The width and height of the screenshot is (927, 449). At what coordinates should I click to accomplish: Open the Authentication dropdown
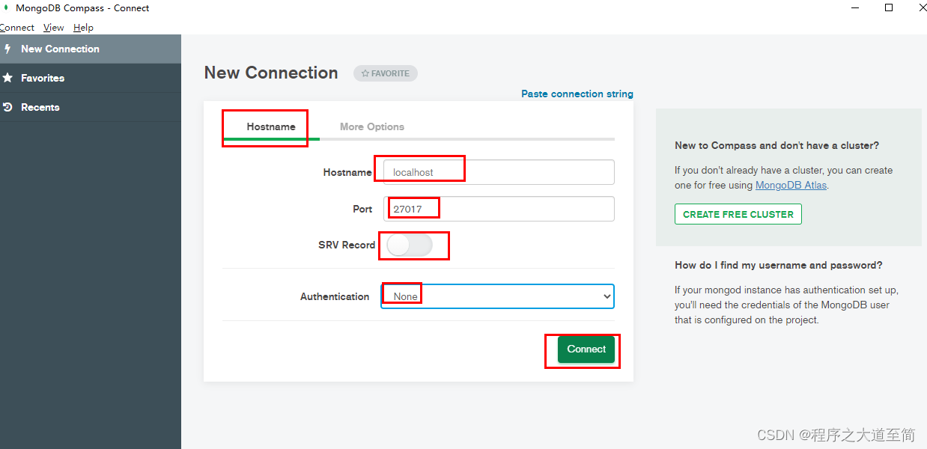click(x=497, y=296)
